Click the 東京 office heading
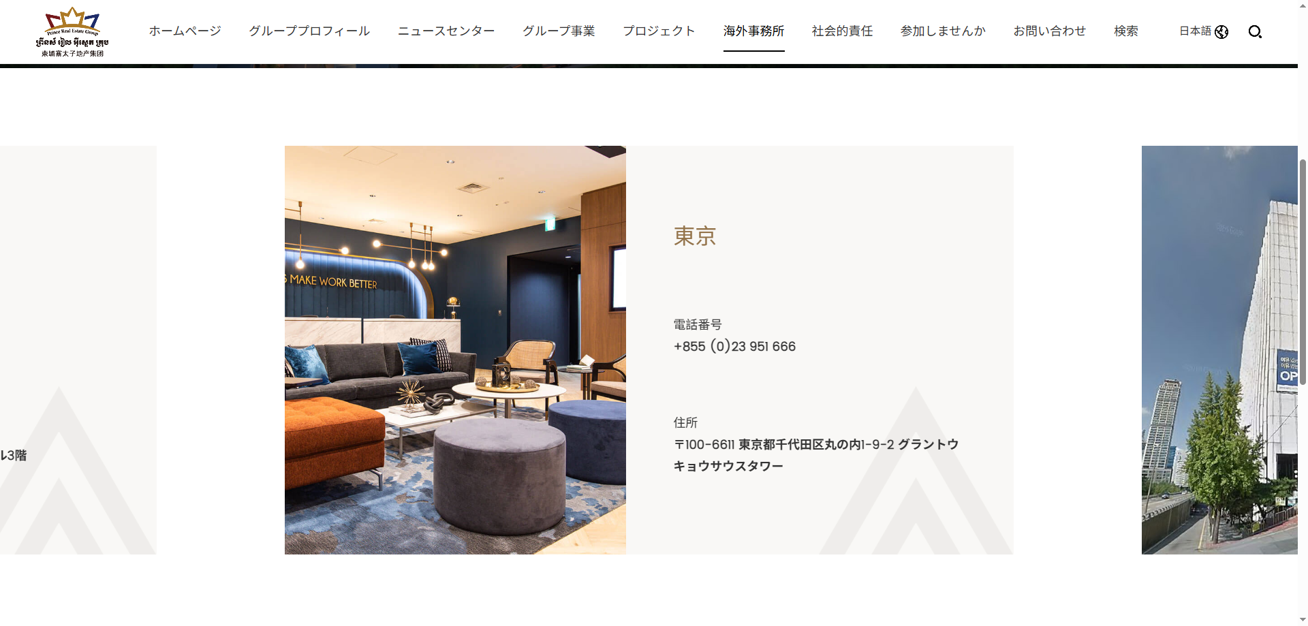The width and height of the screenshot is (1308, 626). [x=695, y=236]
